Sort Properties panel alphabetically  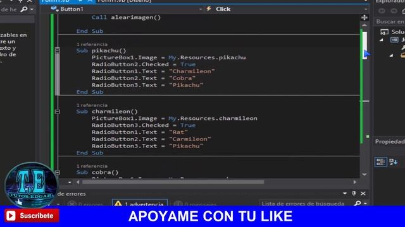(394, 162)
